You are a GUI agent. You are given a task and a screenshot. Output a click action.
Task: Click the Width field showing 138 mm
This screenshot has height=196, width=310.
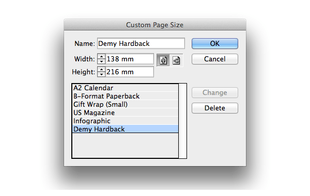(x=130, y=59)
